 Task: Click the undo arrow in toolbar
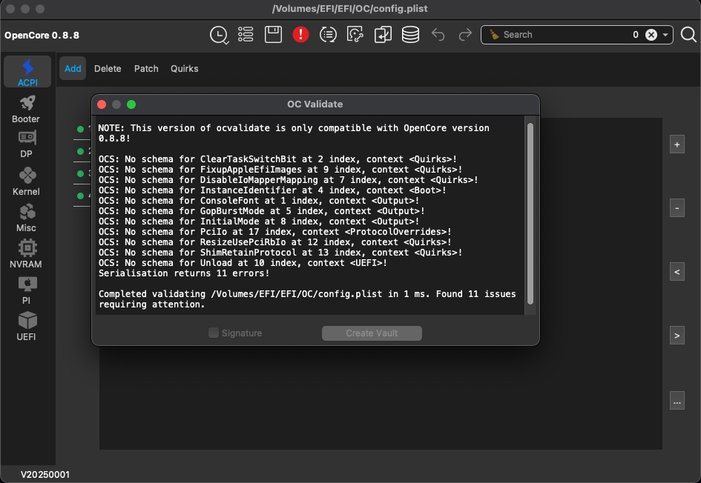(x=438, y=35)
